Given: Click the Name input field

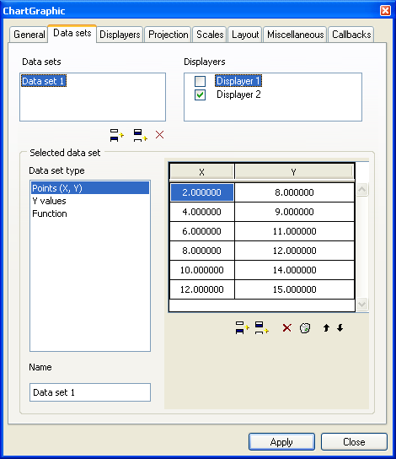Looking at the screenshot, I should [x=90, y=392].
